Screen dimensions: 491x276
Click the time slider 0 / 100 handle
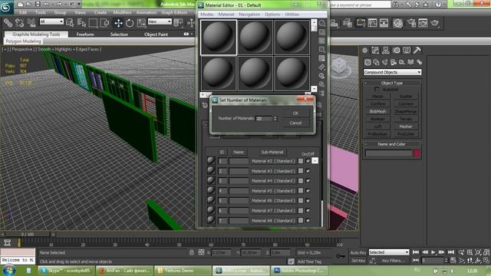coord(28,234)
